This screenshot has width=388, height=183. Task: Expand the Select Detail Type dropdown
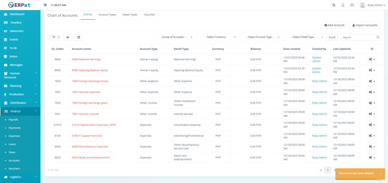click(x=305, y=37)
